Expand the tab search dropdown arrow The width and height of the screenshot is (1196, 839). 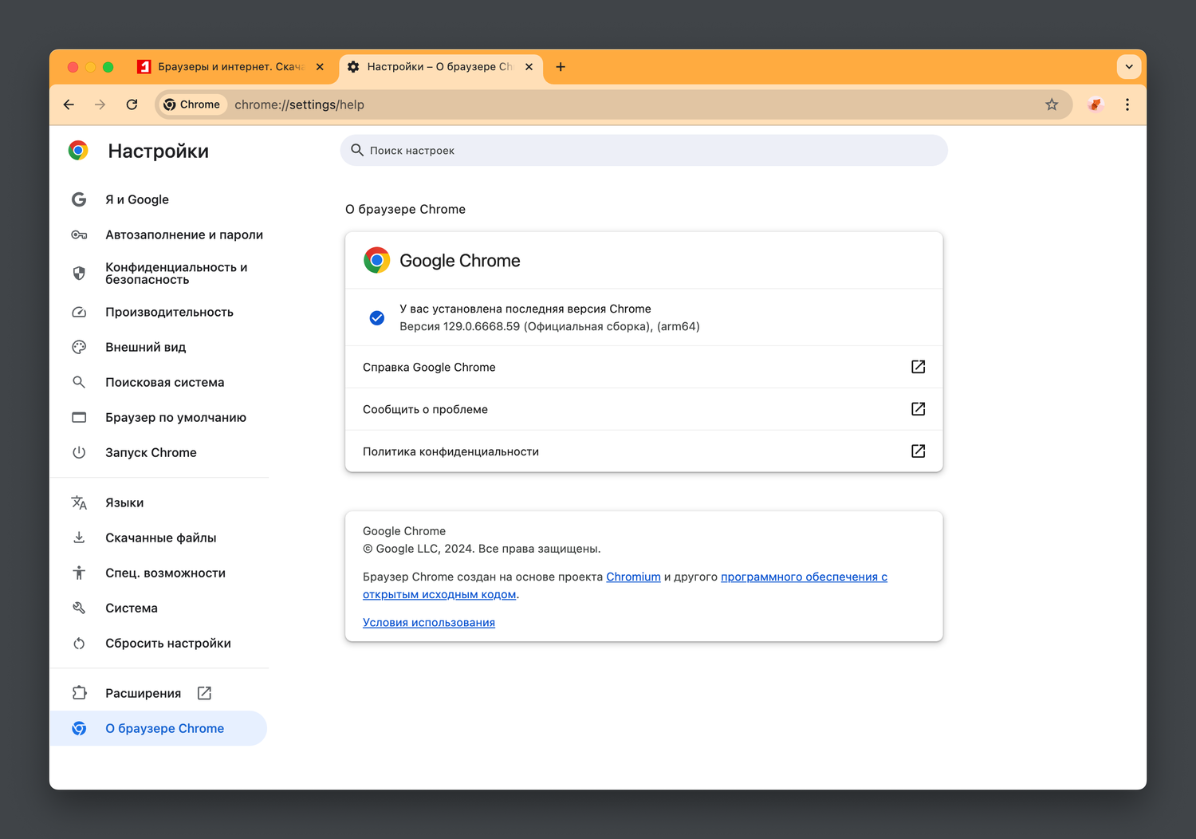[1129, 67]
